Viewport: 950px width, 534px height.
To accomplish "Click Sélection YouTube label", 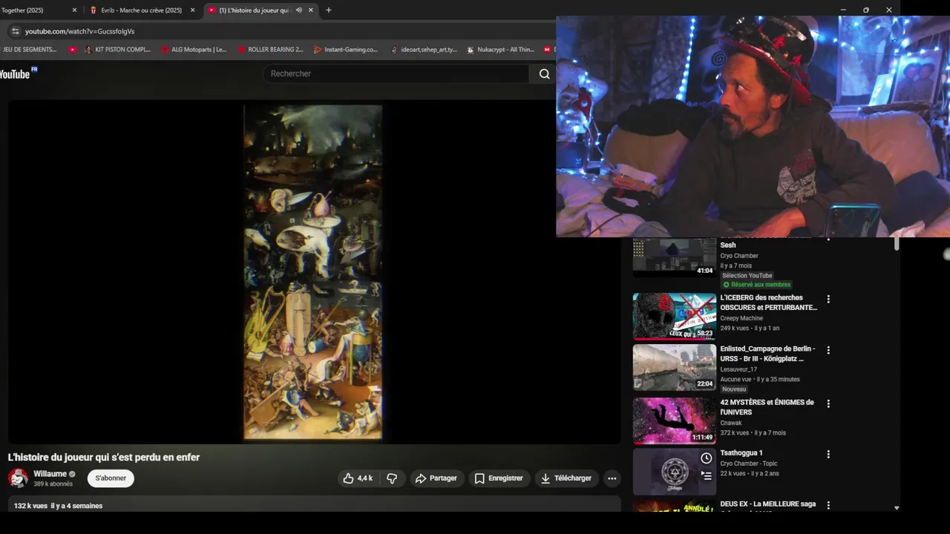I will click(747, 276).
